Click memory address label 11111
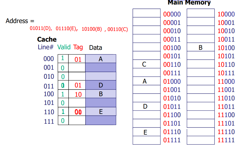The width and height of the screenshot is (239, 146). 226,140
